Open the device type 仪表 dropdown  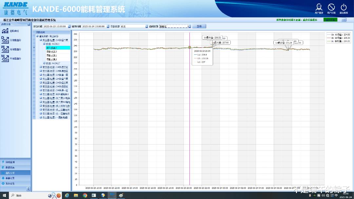[x=147, y=27]
